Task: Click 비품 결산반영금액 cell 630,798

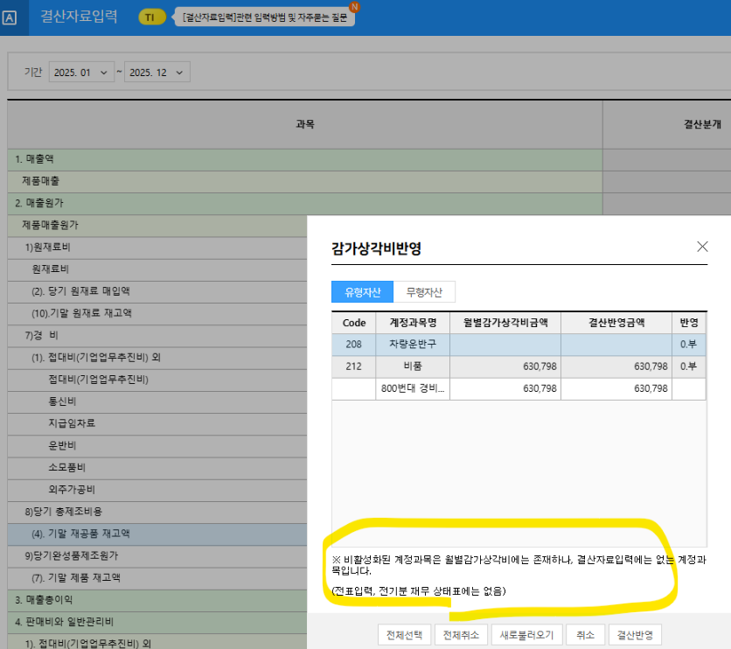Action: click(616, 366)
